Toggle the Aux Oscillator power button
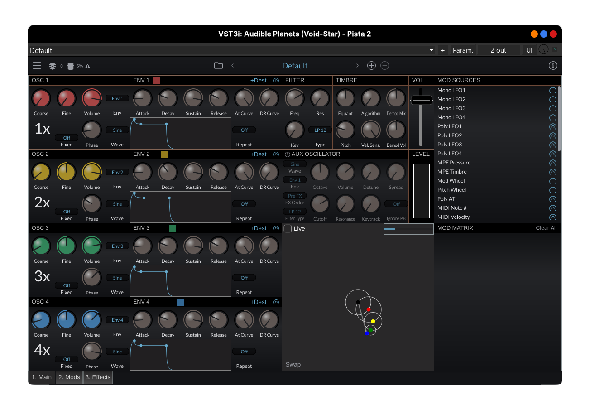This screenshot has width=590, height=415. 287,154
